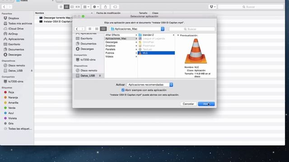
Task: Click the VLC cone preview image
Action: pyautogui.click(x=196, y=51)
